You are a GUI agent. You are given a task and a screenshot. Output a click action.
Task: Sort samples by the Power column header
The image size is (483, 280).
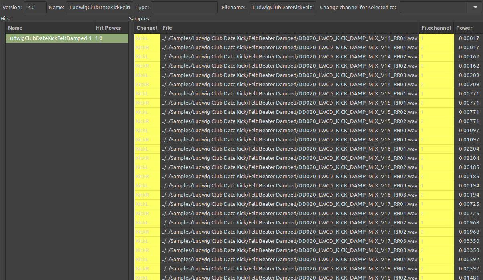[468, 28]
